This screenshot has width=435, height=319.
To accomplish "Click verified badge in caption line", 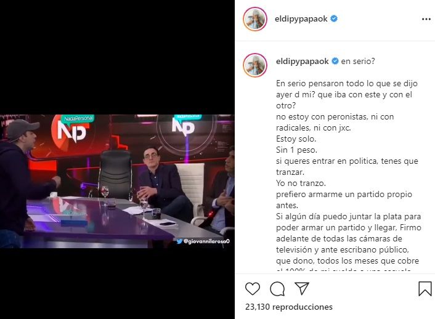I will 335,61.
